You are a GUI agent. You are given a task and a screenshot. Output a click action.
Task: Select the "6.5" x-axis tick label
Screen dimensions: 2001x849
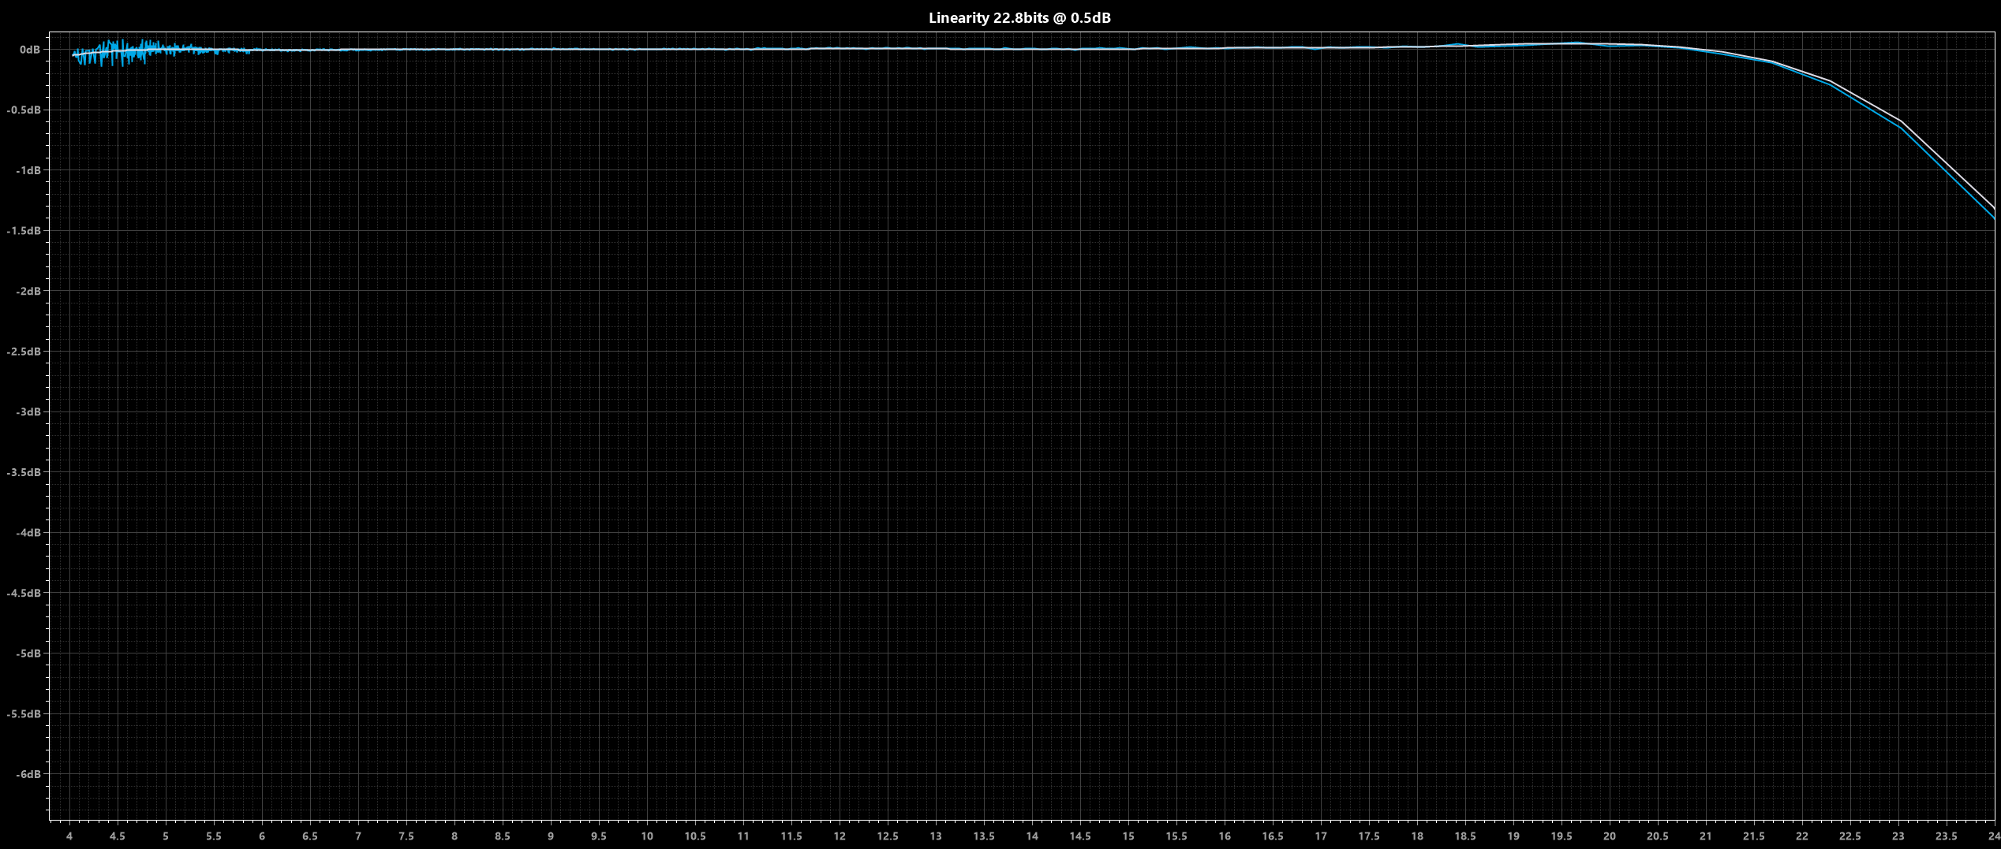[x=310, y=836]
